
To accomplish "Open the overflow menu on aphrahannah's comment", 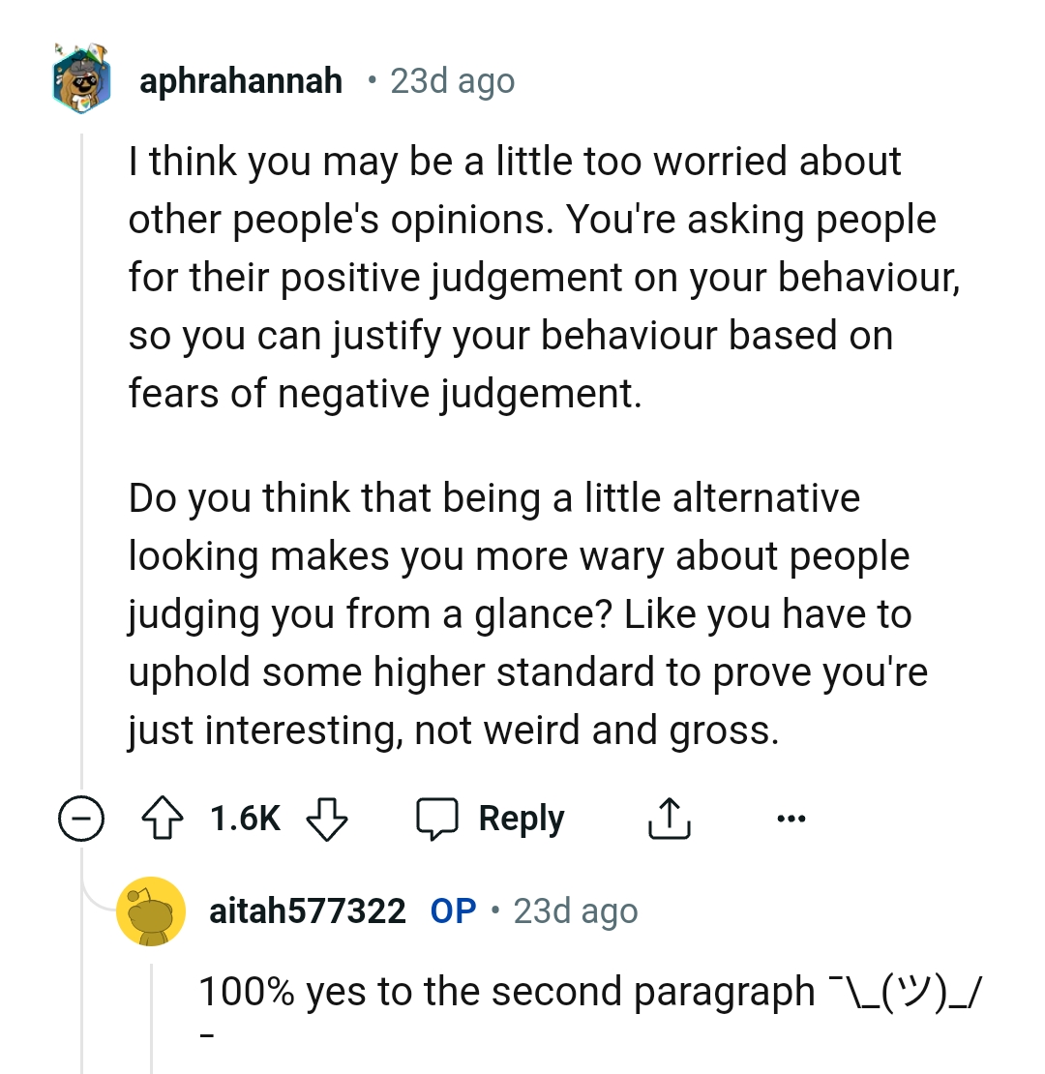I will pyautogui.click(x=791, y=818).
